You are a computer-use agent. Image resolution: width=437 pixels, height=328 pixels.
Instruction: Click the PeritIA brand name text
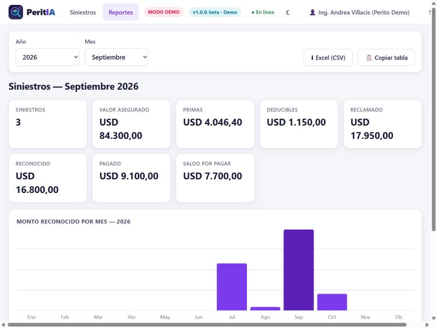[40, 12]
